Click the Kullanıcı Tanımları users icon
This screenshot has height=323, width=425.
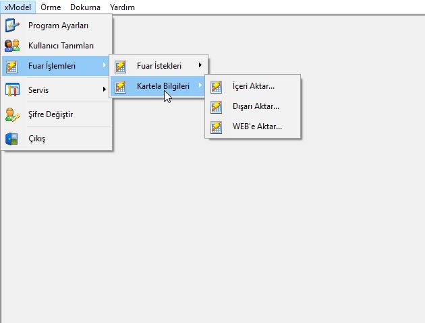point(13,45)
